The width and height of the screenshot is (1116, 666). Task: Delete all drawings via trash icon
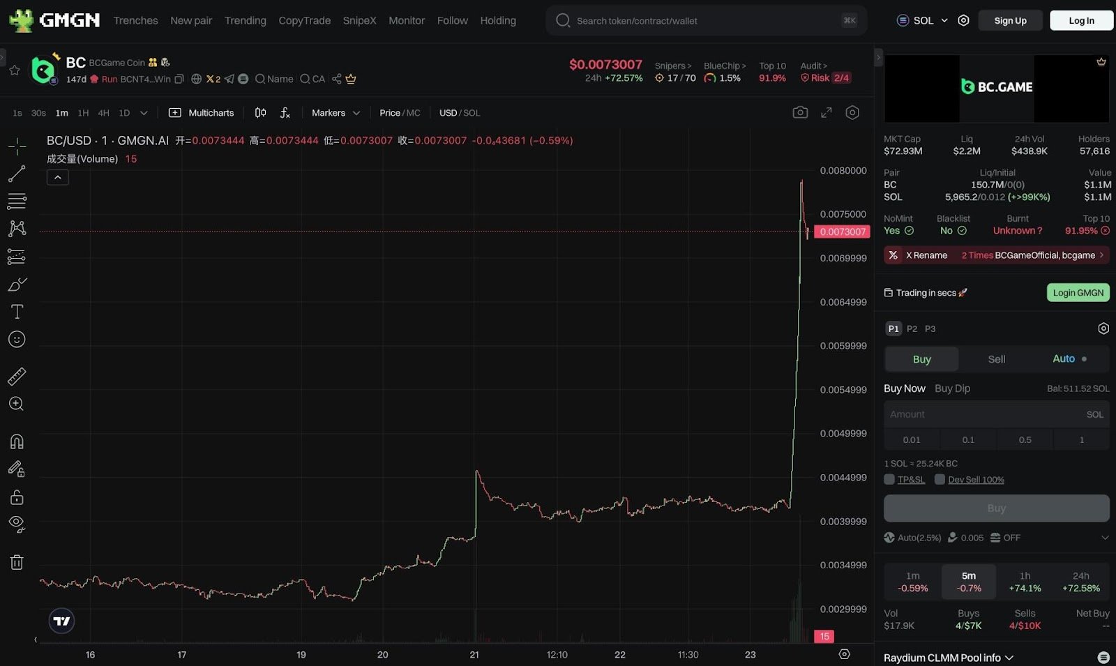16,562
